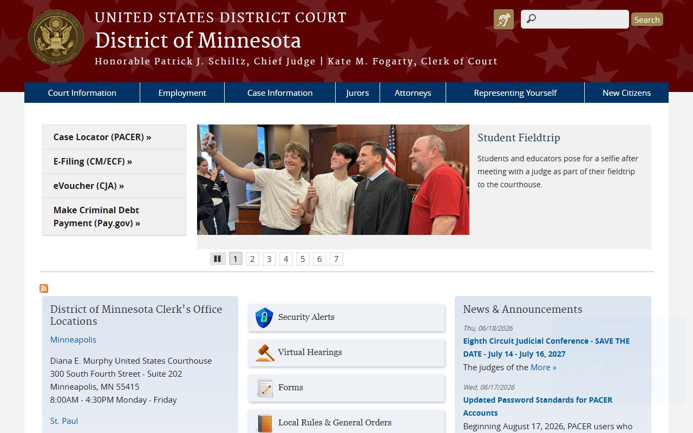
Task: Go to slide 7
Action: [336, 259]
